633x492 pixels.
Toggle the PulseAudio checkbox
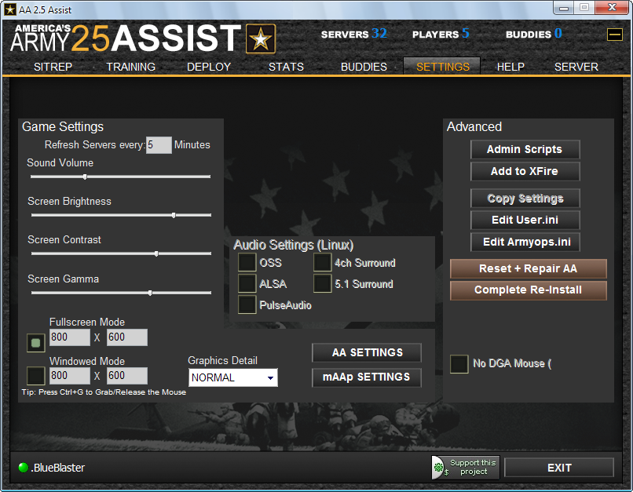point(247,305)
